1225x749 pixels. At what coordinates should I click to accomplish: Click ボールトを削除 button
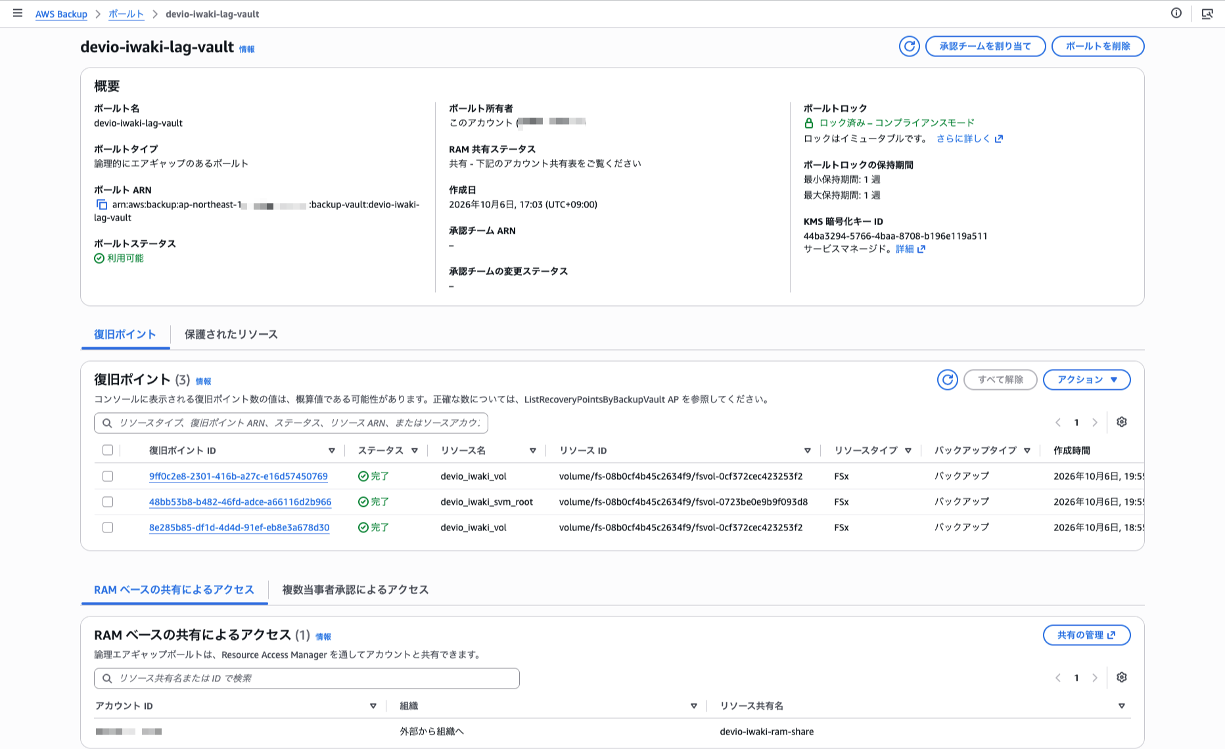[1098, 46]
